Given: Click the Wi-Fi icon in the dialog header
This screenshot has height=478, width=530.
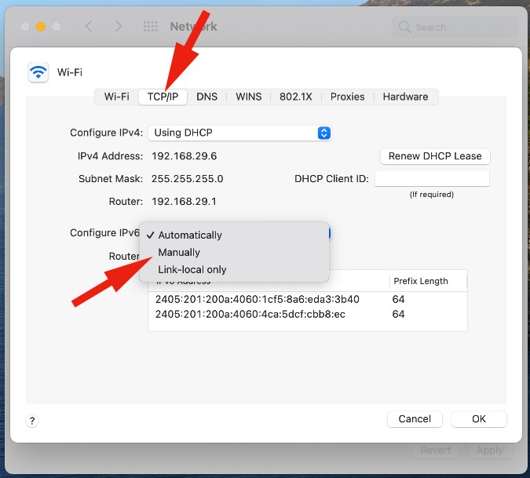Looking at the screenshot, I should 38,72.
